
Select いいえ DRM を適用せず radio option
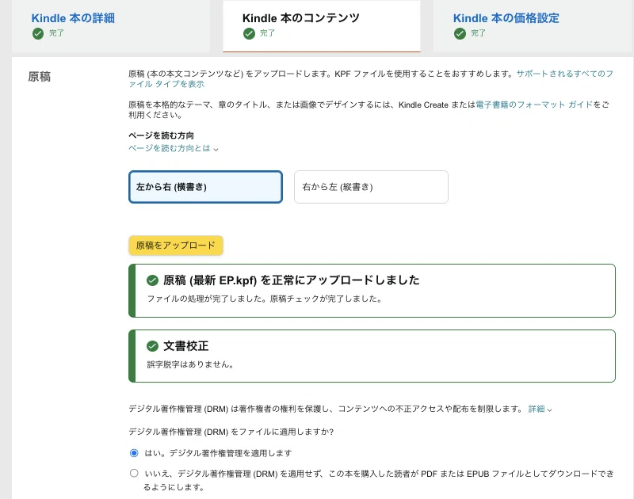click(134, 473)
